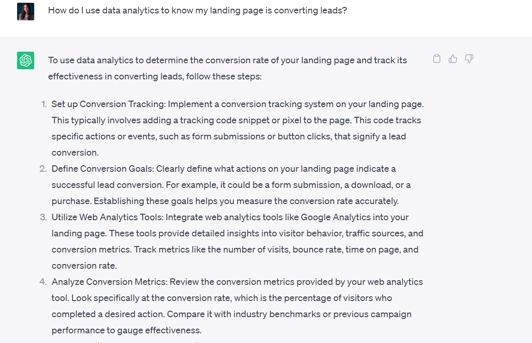Dislike the response with the thumbs-down icon
The height and width of the screenshot is (343, 532).
[x=469, y=59]
